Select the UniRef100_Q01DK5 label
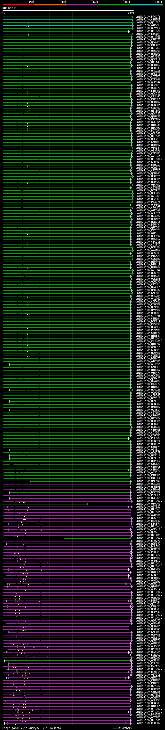Screen dimensions: 165x730 (x=148, y=484)
